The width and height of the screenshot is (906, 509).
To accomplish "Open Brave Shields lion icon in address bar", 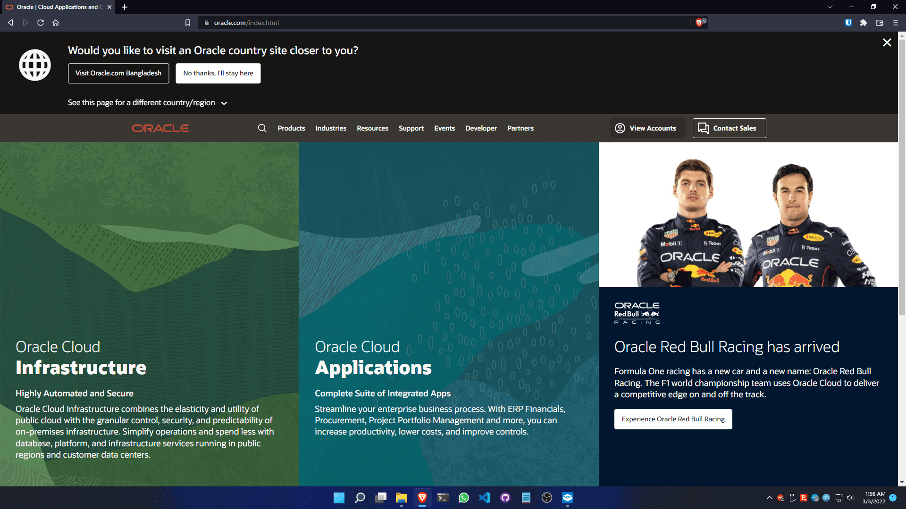I will [x=700, y=22].
